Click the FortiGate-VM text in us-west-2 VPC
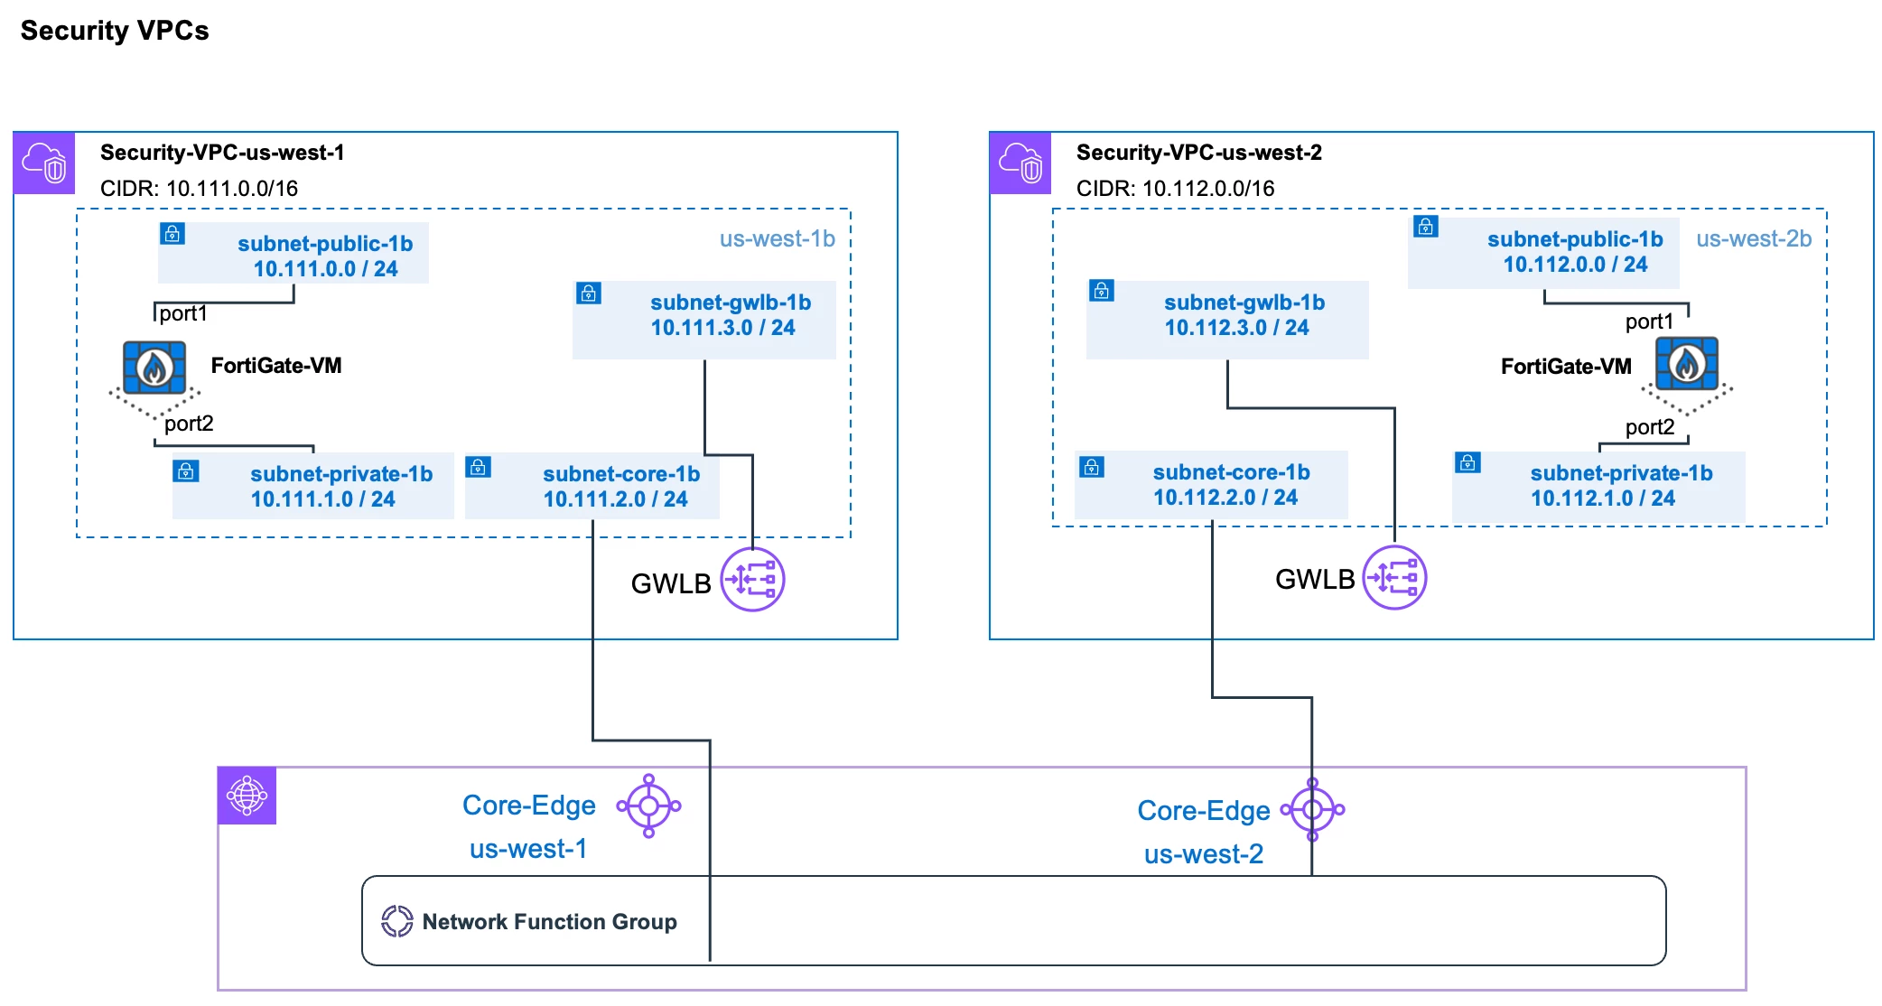Image resolution: width=1882 pixels, height=1006 pixels. (x=1566, y=367)
